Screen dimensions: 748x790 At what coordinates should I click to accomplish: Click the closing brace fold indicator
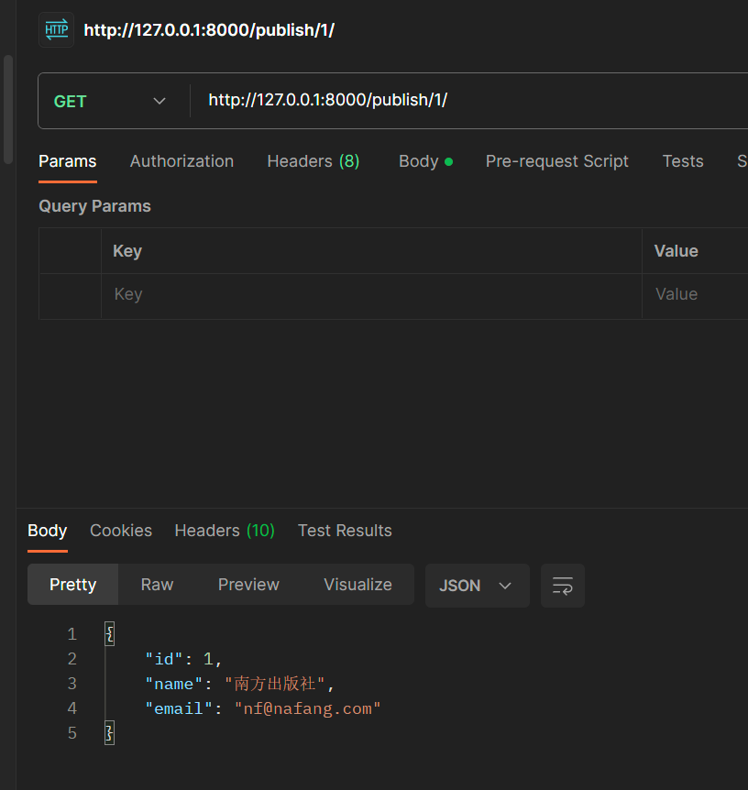point(109,732)
